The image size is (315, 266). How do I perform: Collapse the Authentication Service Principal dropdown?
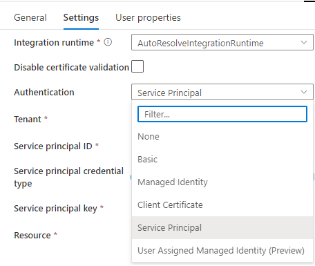point(222,92)
